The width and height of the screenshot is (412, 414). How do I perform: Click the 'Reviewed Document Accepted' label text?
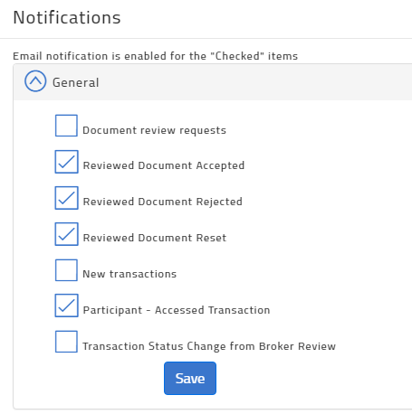pos(164,165)
